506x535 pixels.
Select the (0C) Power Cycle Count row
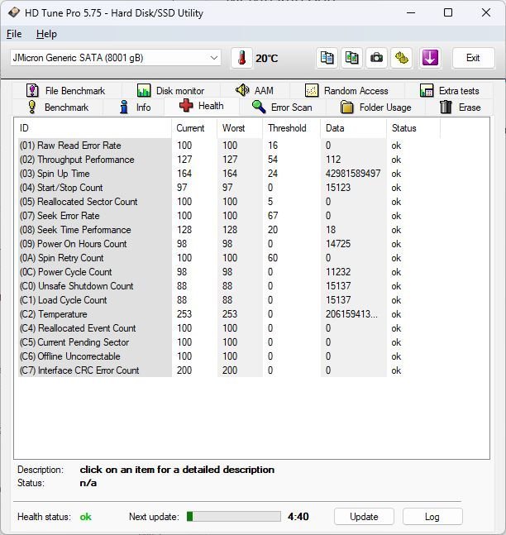[228, 271]
